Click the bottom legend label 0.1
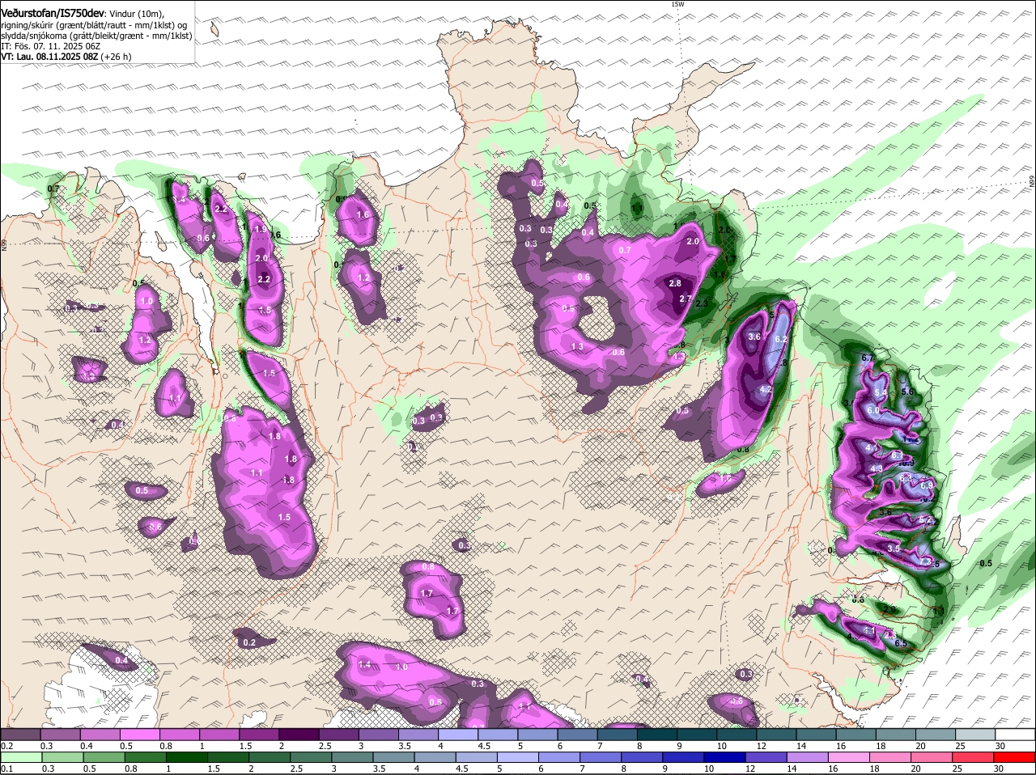This screenshot has width=1036, height=775. [x=6, y=769]
